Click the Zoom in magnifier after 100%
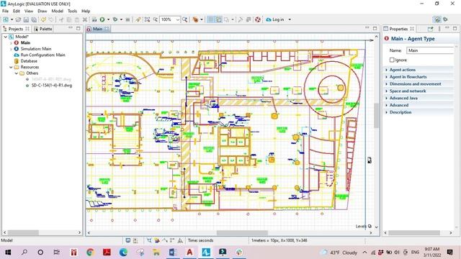 (184, 19)
